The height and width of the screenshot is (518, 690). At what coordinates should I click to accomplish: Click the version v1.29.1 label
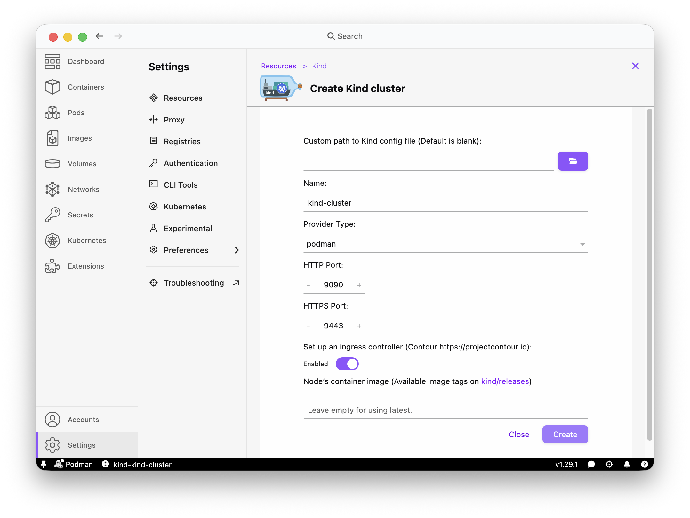click(566, 464)
